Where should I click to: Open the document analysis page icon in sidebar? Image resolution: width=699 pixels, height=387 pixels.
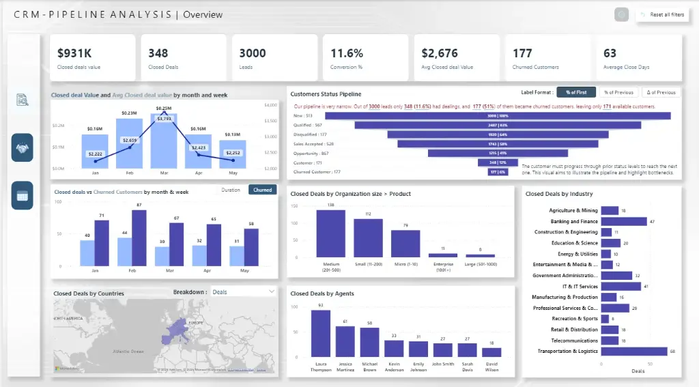coord(23,100)
